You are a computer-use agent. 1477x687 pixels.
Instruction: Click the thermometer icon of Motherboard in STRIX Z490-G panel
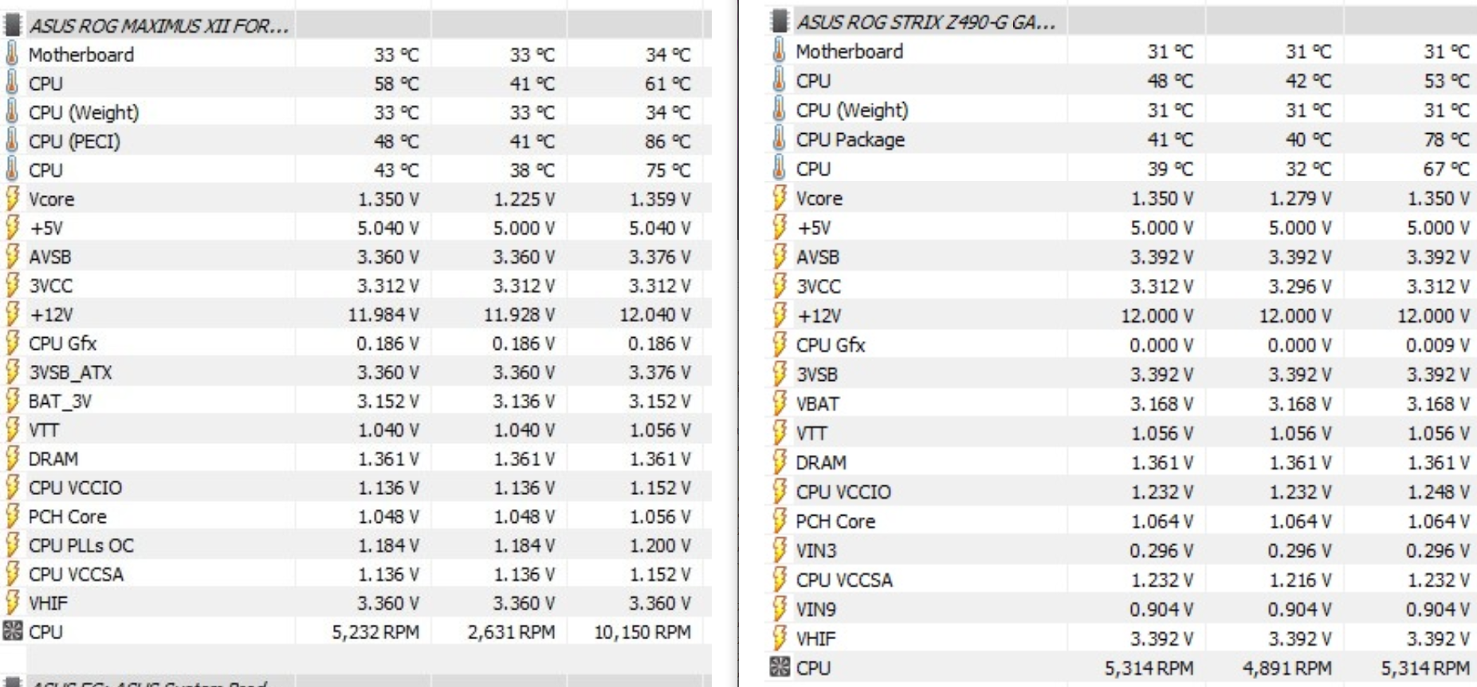(780, 51)
